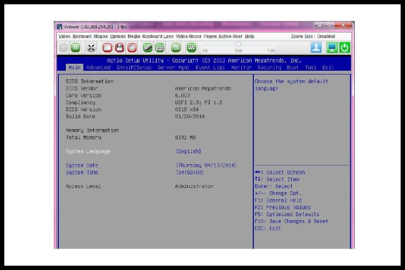Switch to the Exit BIOS tab

coord(328,67)
